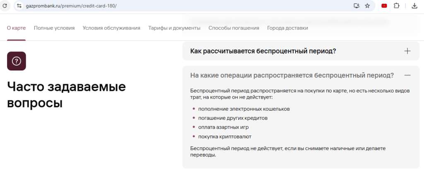The height and width of the screenshot is (170, 424).
Task: Click the paragraph starting "Беспроцентный период распространяется"
Action: pyautogui.click(x=300, y=94)
